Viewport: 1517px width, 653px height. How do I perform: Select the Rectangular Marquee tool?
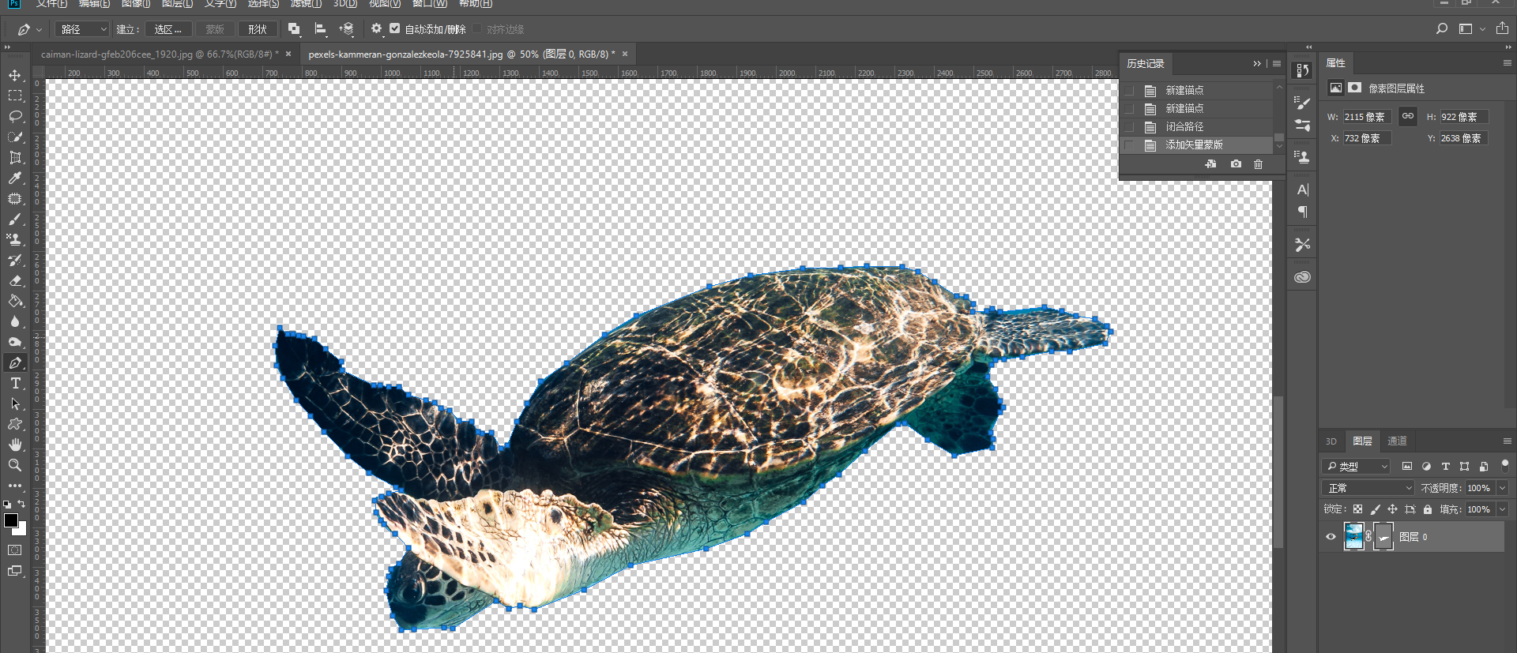tap(15, 96)
